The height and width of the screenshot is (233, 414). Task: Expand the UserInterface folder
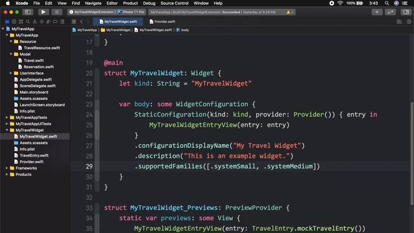[x=11, y=73]
